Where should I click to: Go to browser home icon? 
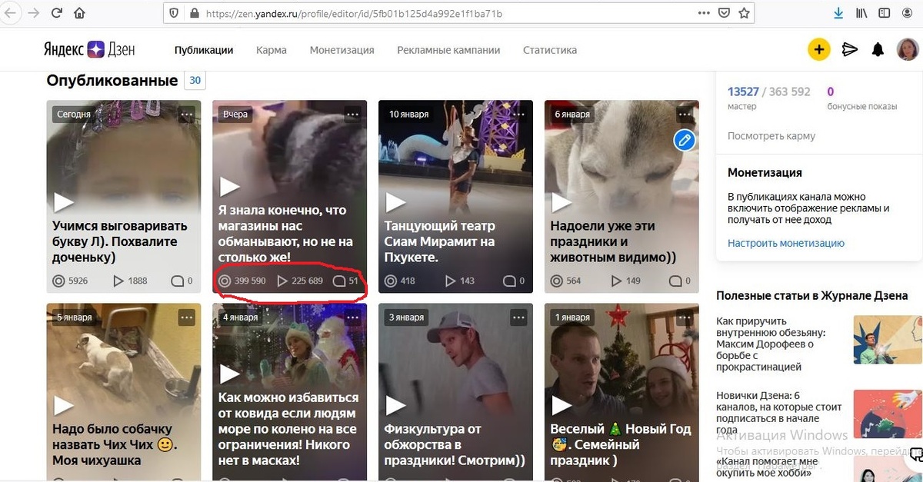[x=79, y=13]
